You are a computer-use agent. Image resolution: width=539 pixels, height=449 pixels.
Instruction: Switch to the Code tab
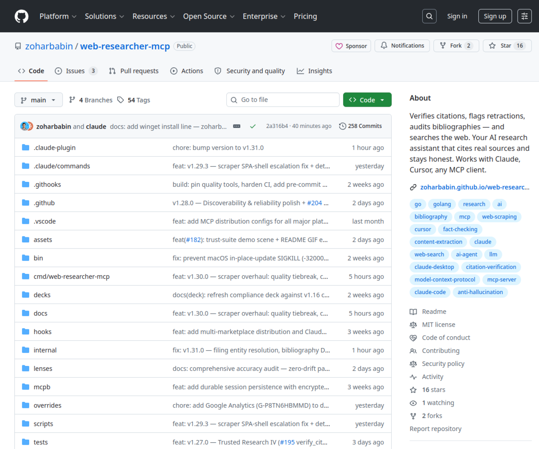click(x=31, y=71)
